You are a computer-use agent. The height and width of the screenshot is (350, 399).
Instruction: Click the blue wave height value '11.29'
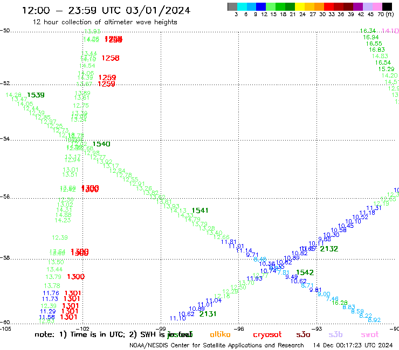[x=48, y=311]
